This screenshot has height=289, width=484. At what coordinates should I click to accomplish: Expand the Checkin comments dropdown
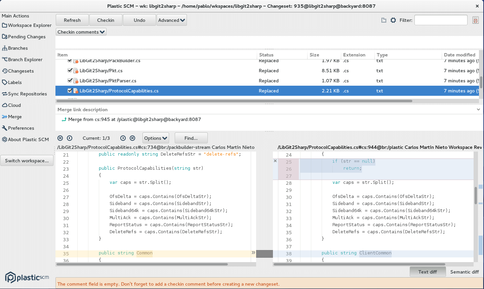click(81, 32)
